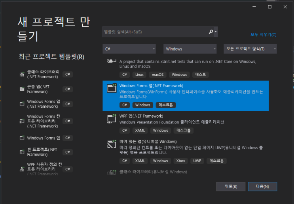This screenshot has height=204, width=294.
Task: Click XAML tag in WPF 앱 template
Action: coord(140,131)
